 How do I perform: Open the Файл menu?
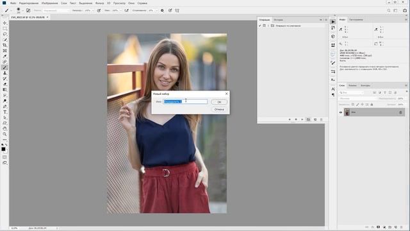(13, 3)
